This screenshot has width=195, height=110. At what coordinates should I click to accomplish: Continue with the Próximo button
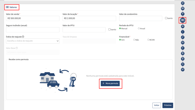[x=168, y=105]
